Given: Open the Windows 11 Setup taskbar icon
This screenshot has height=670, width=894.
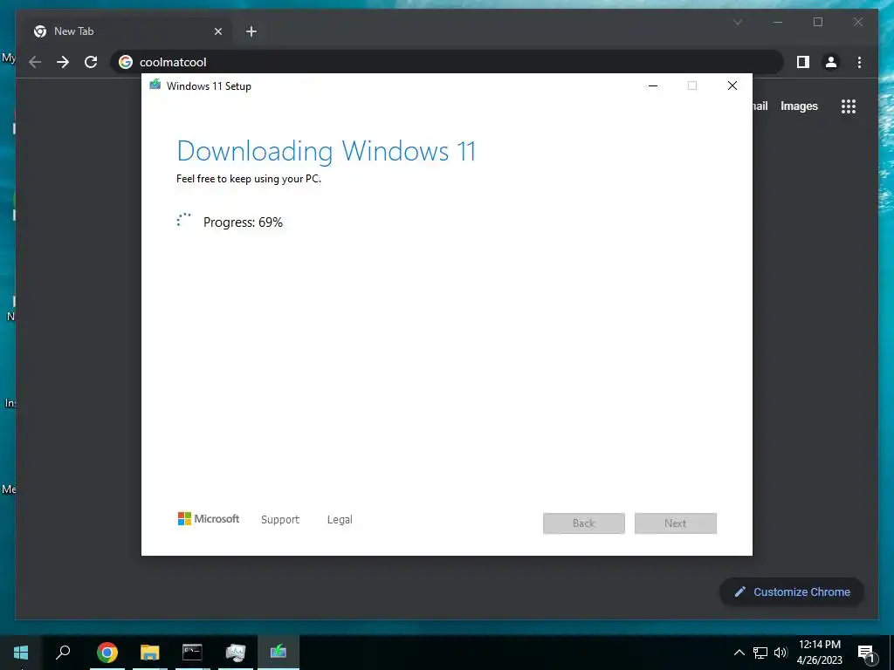Looking at the screenshot, I should pyautogui.click(x=279, y=651).
